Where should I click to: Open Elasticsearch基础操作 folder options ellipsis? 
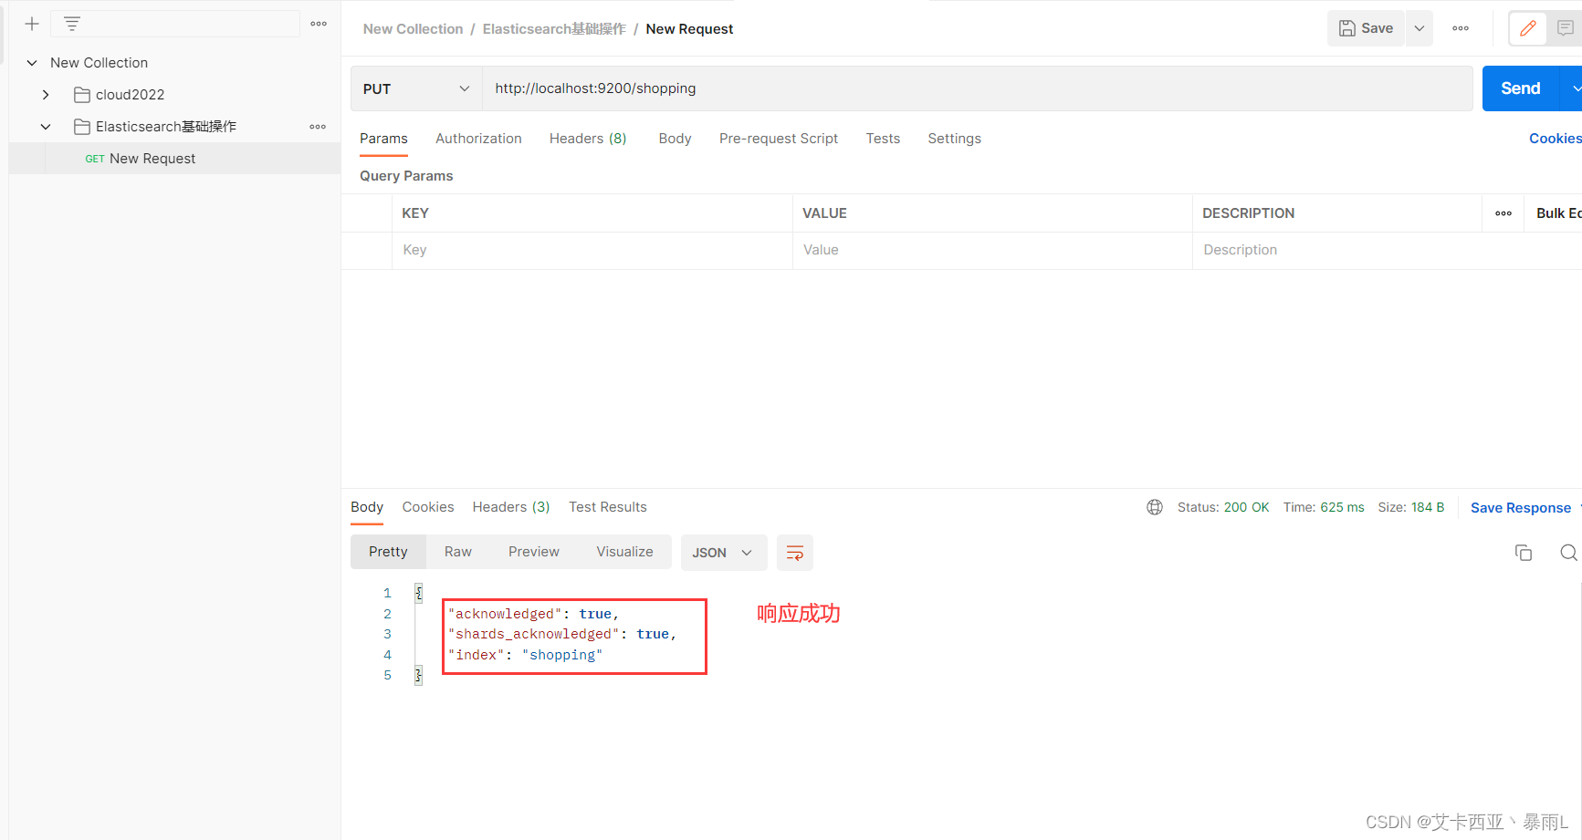coord(318,127)
